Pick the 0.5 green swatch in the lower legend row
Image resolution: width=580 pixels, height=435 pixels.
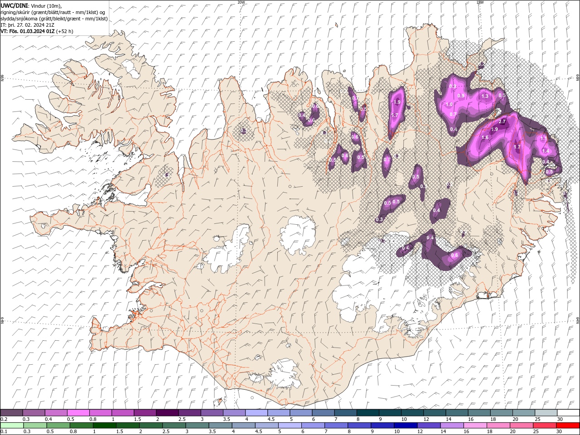[x=58, y=425]
